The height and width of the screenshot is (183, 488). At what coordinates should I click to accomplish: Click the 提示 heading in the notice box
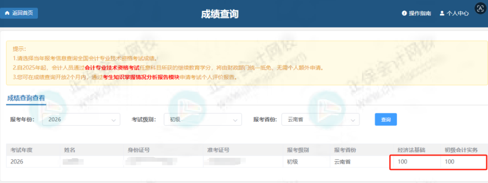[19, 49]
